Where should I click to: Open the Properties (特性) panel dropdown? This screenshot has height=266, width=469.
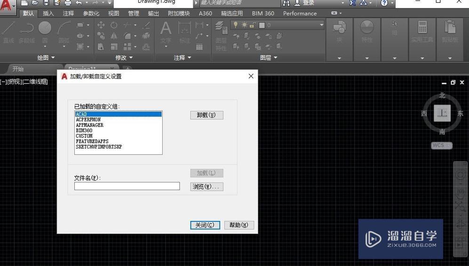[367, 58]
